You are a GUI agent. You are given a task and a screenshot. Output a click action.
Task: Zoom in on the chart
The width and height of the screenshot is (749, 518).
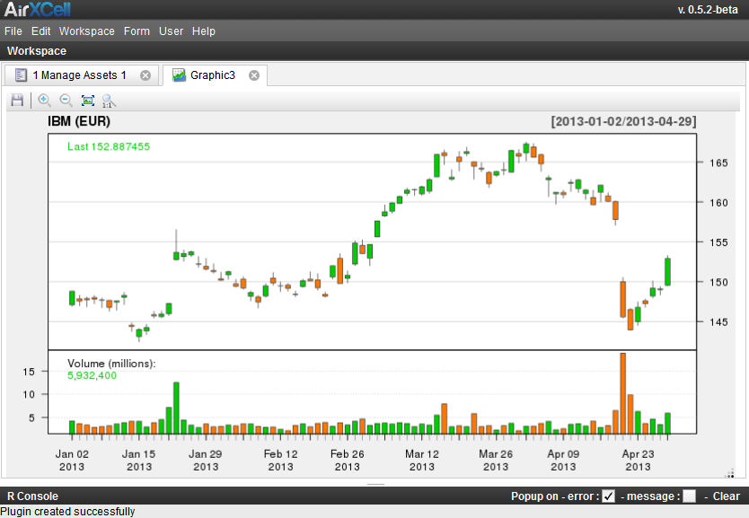pyautogui.click(x=44, y=101)
